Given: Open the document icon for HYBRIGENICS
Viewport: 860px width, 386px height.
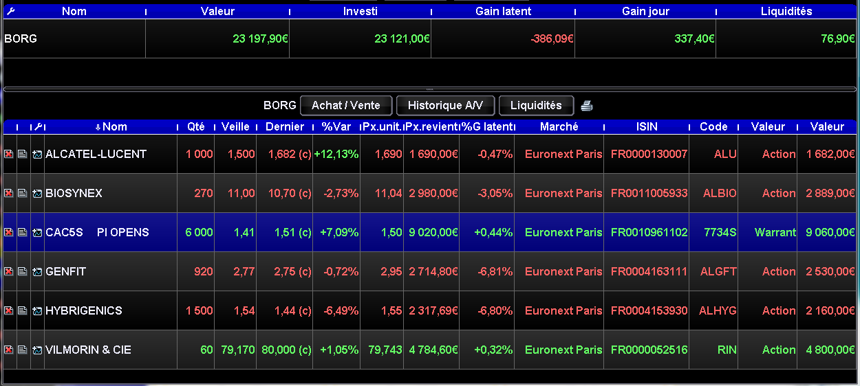Looking at the screenshot, I should pyautogui.click(x=22, y=311).
